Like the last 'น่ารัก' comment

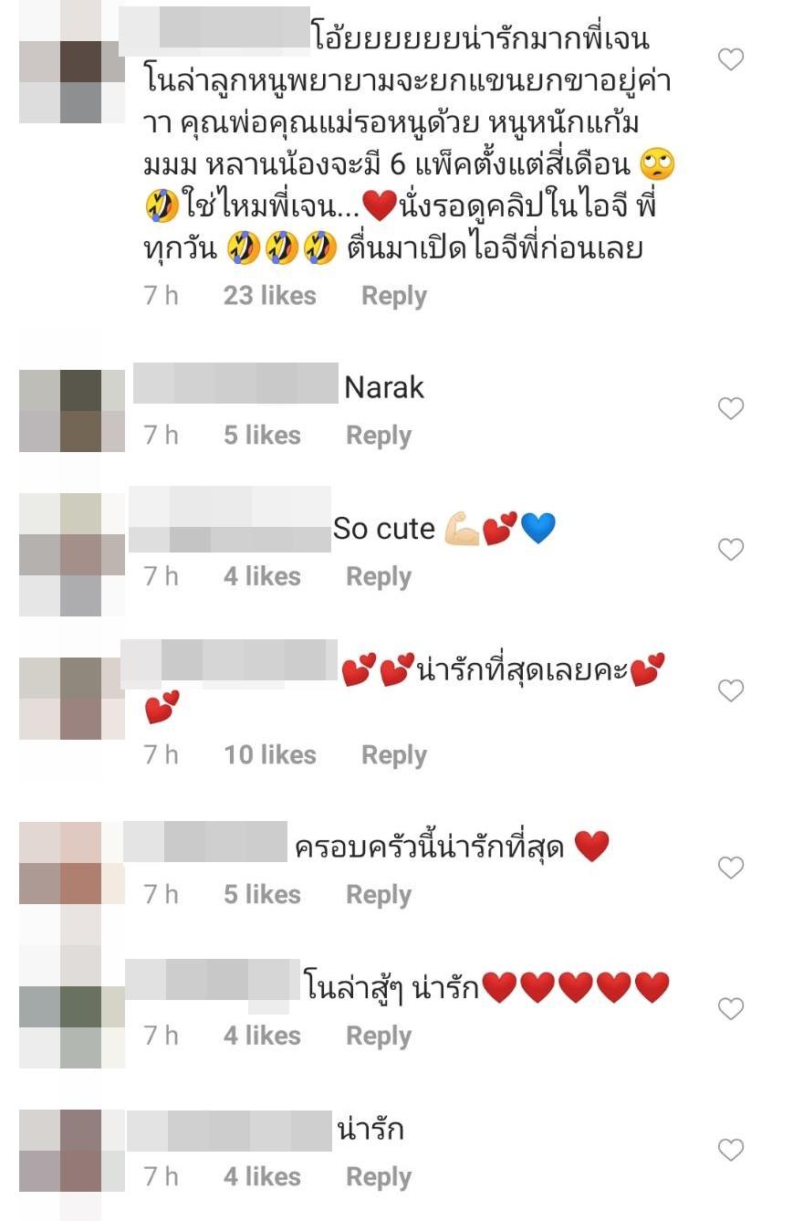[x=731, y=1151]
